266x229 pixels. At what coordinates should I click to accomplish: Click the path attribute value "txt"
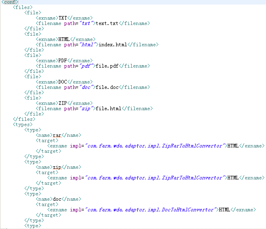pyautogui.click(x=86, y=23)
